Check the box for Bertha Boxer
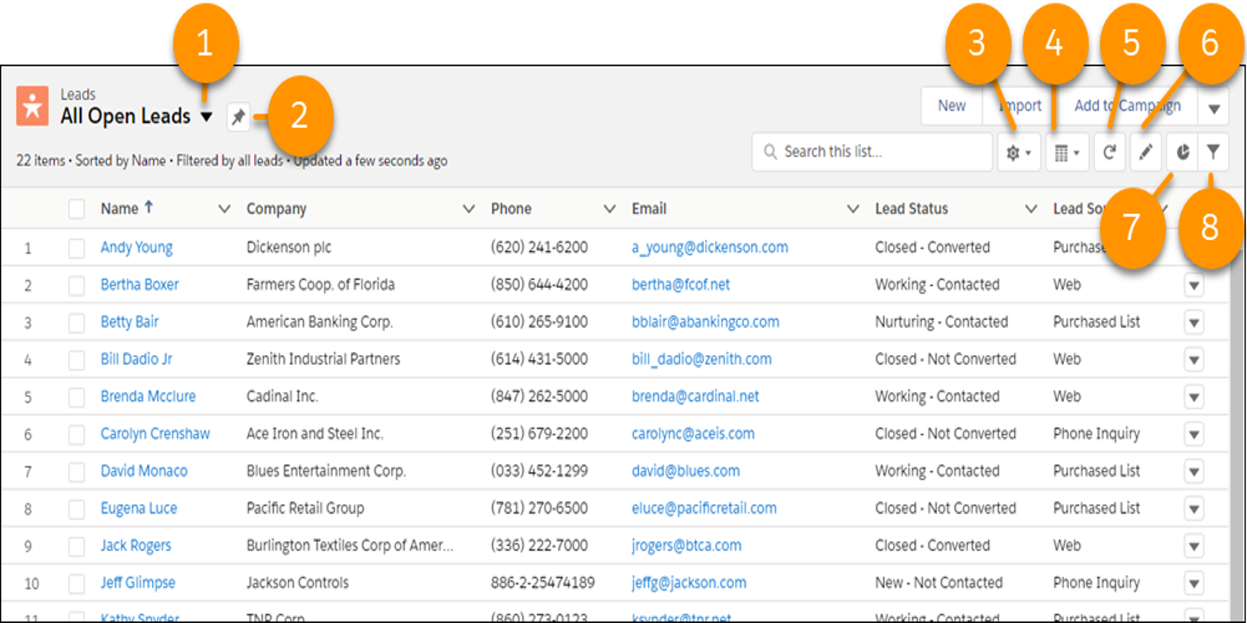The height and width of the screenshot is (623, 1247). (77, 285)
